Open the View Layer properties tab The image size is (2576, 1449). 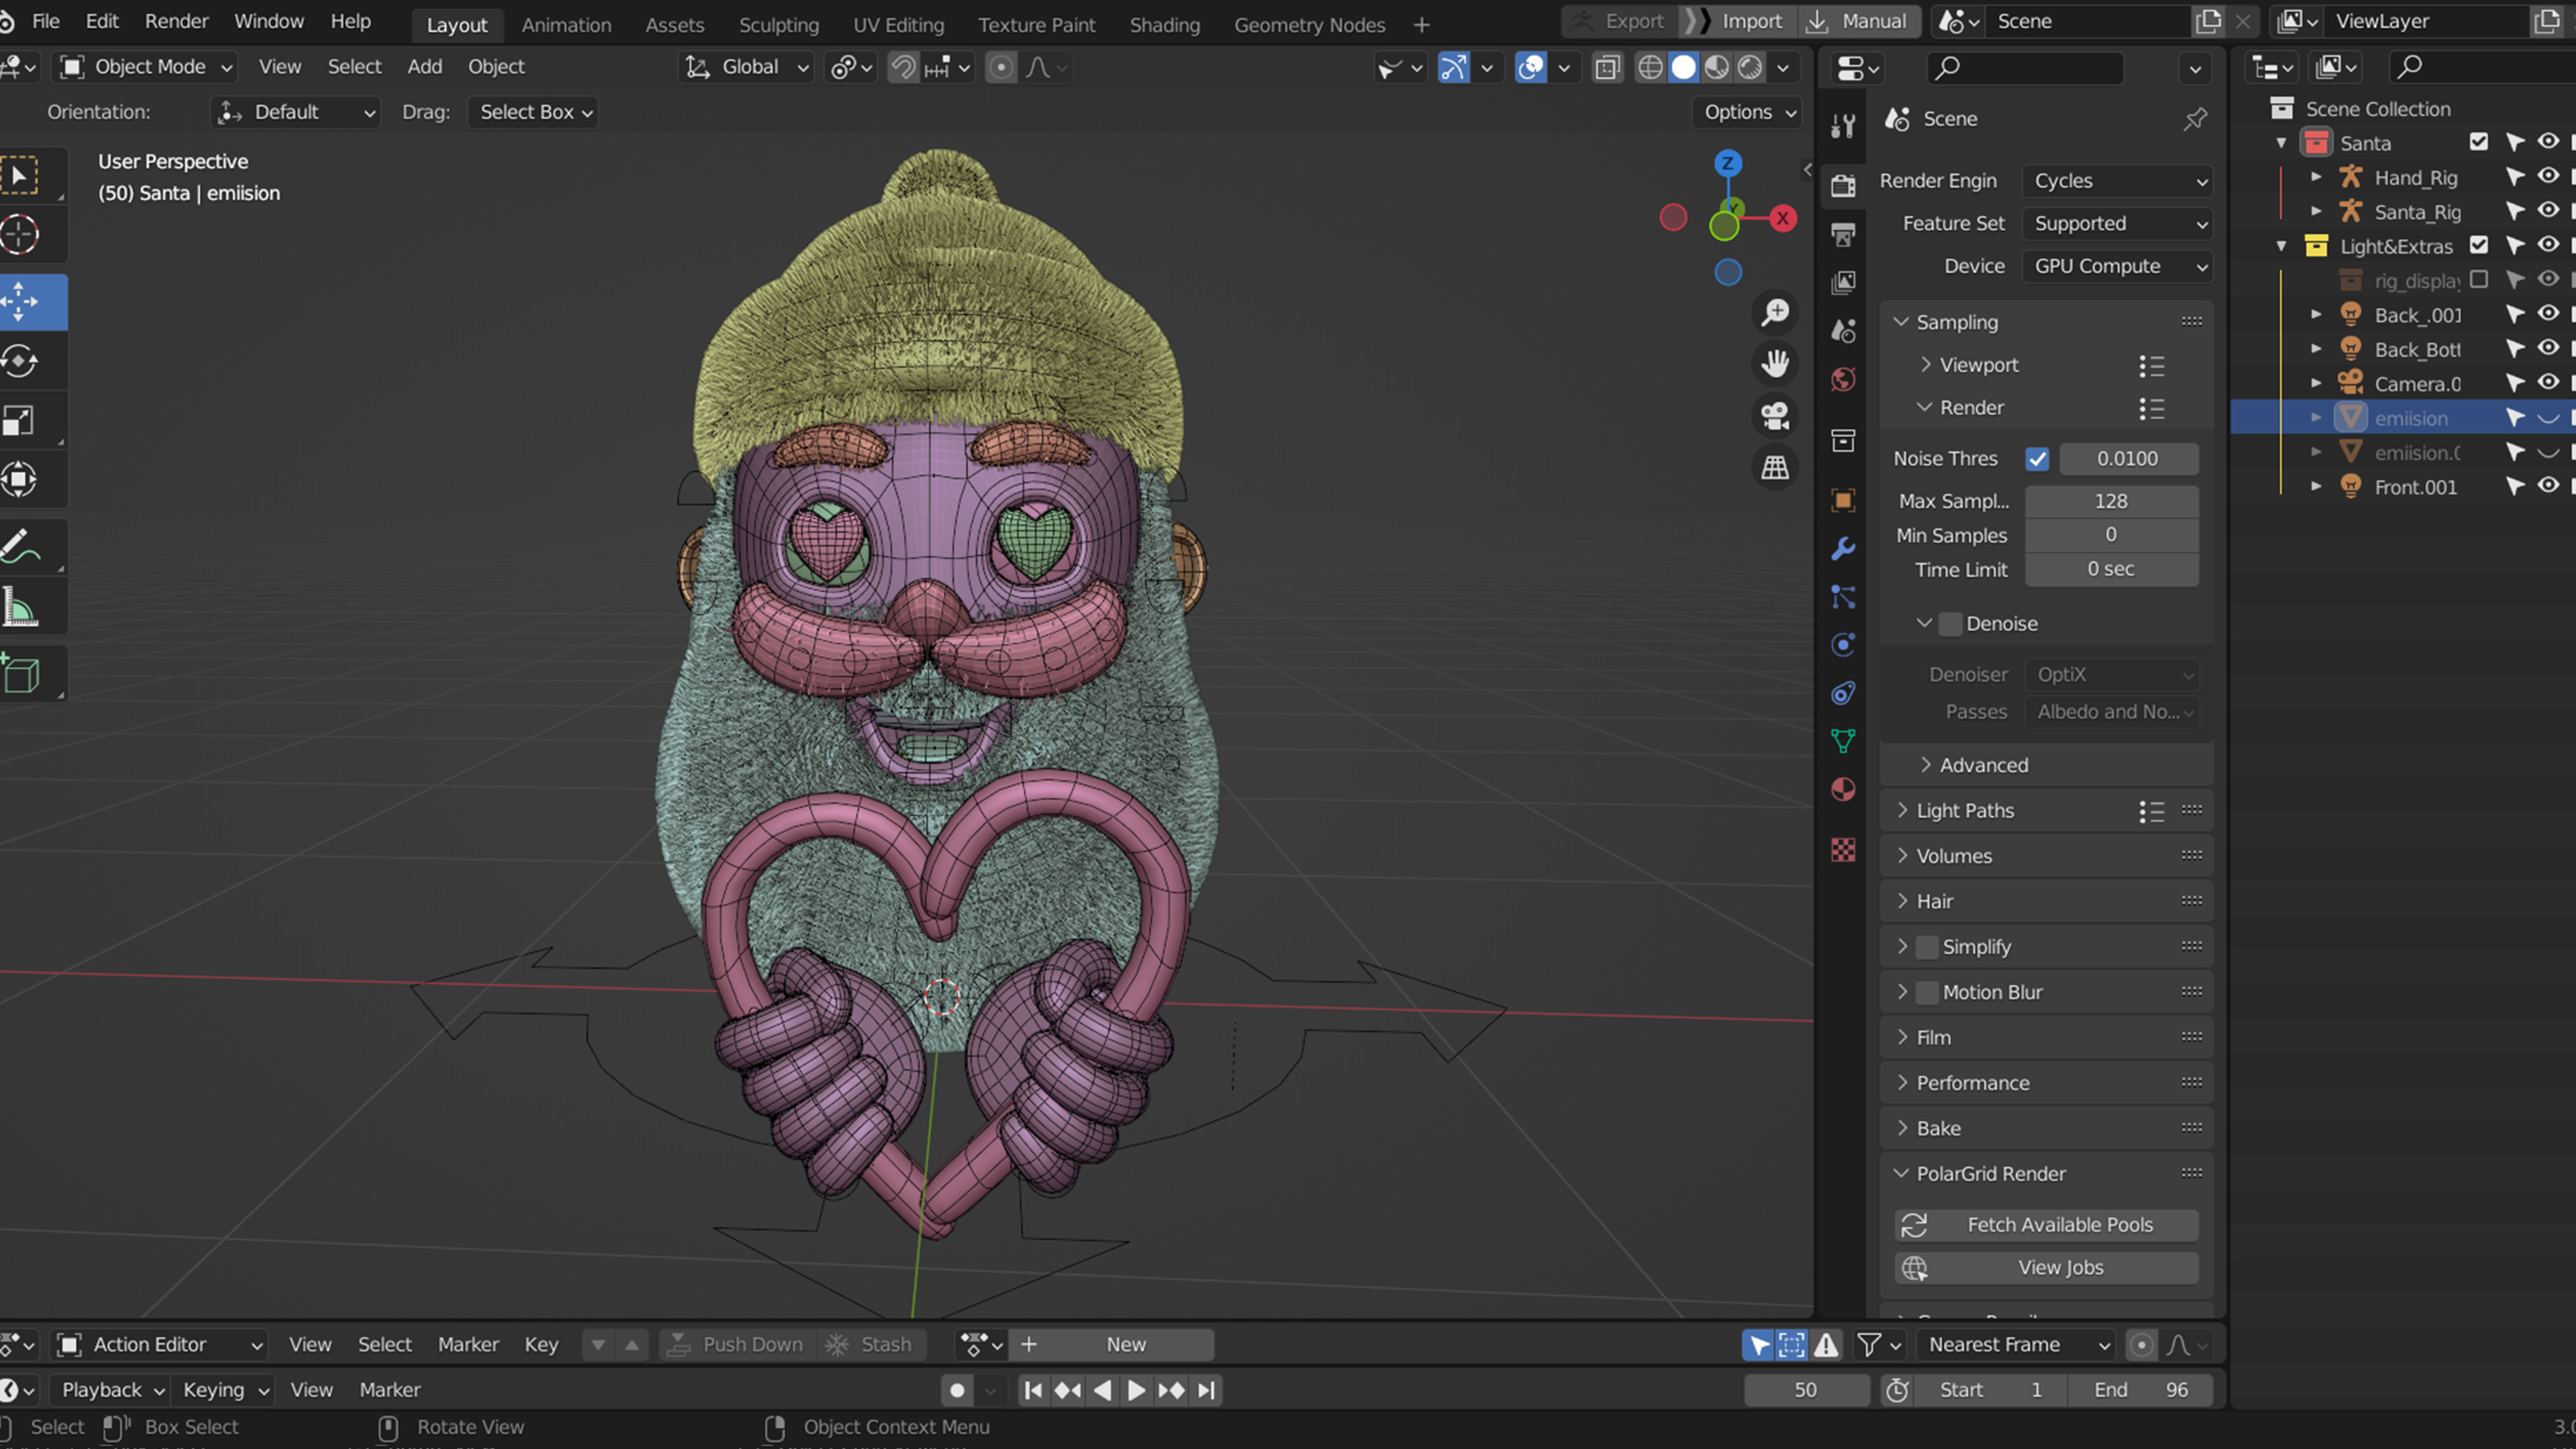tap(1843, 283)
